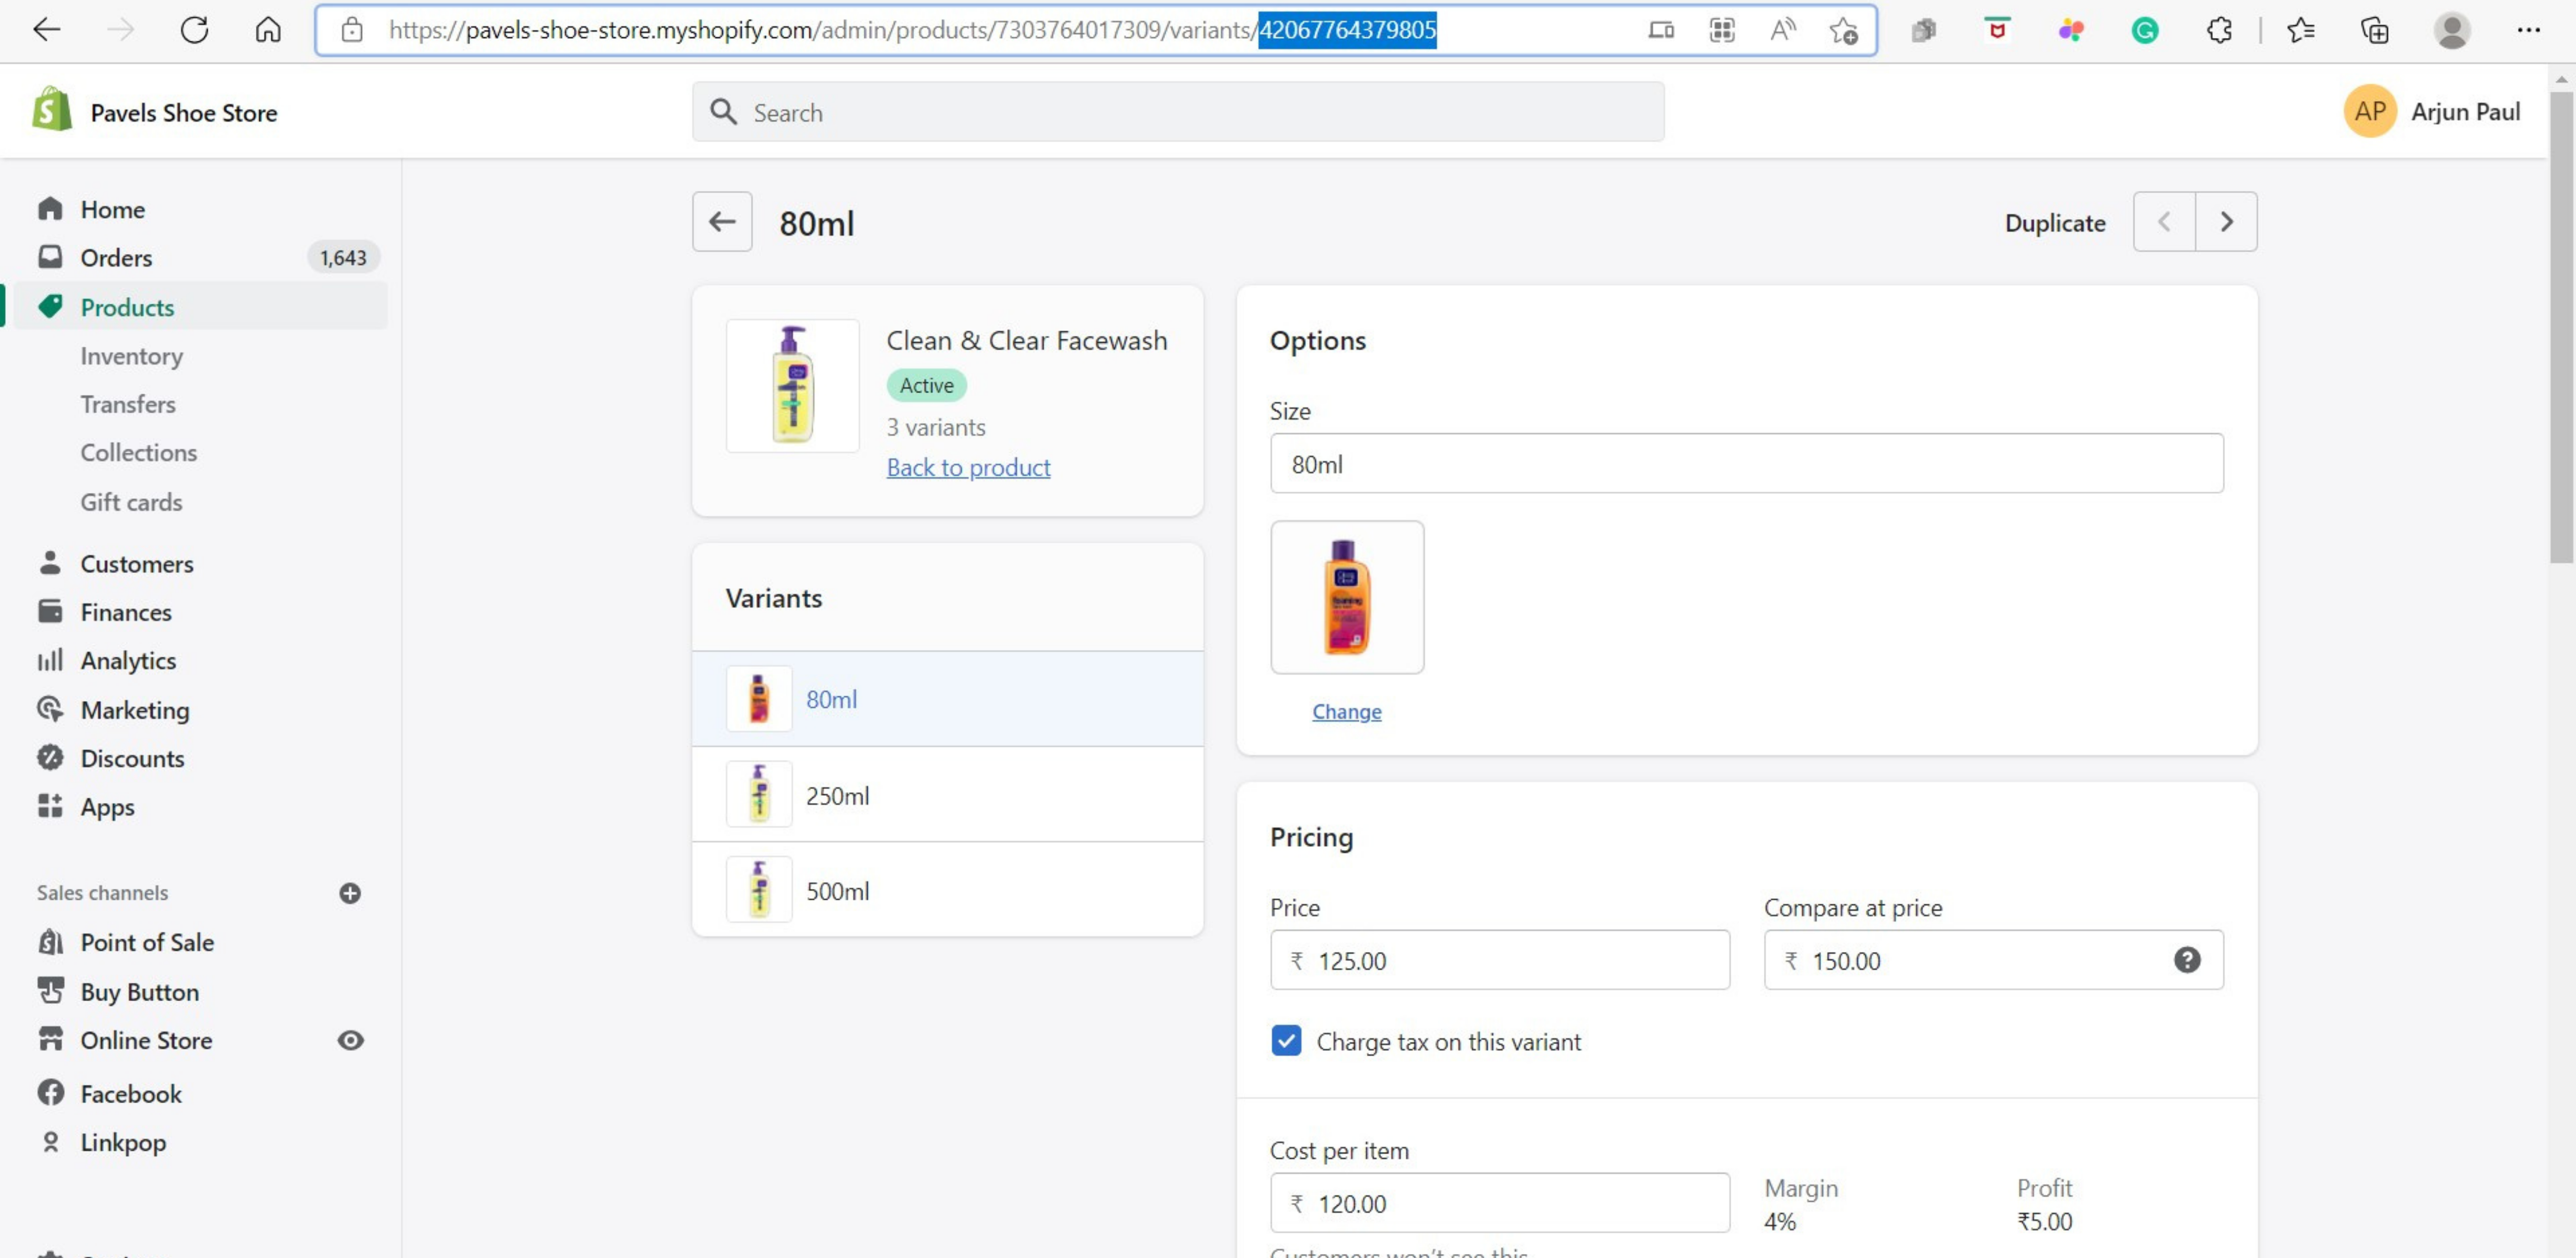
Task: Click the Clean & Clear Facewash thumbnail
Action: [x=792, y=386]
